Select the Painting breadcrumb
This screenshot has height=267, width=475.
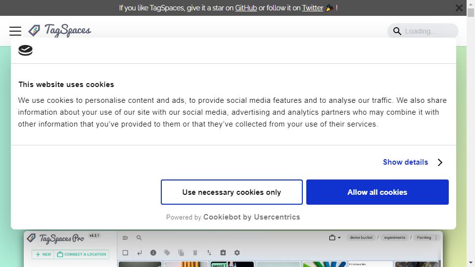coord(424,238)
